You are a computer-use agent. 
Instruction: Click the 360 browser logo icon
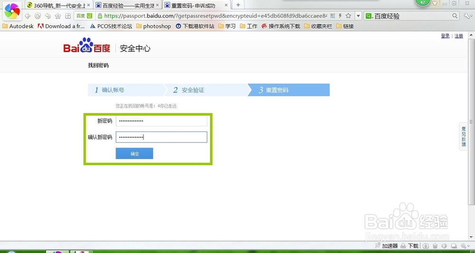pos(12,11)
